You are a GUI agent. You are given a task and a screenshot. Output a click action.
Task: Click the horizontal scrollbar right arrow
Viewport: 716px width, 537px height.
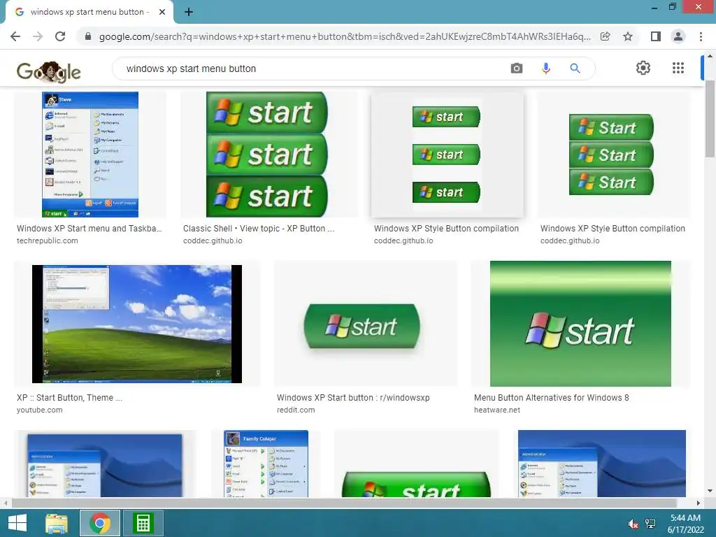coord(699,503)
